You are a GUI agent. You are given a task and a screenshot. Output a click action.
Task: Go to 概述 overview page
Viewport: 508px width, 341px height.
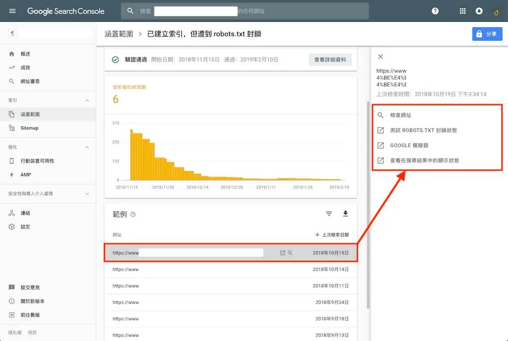click(x=48, y=54)
